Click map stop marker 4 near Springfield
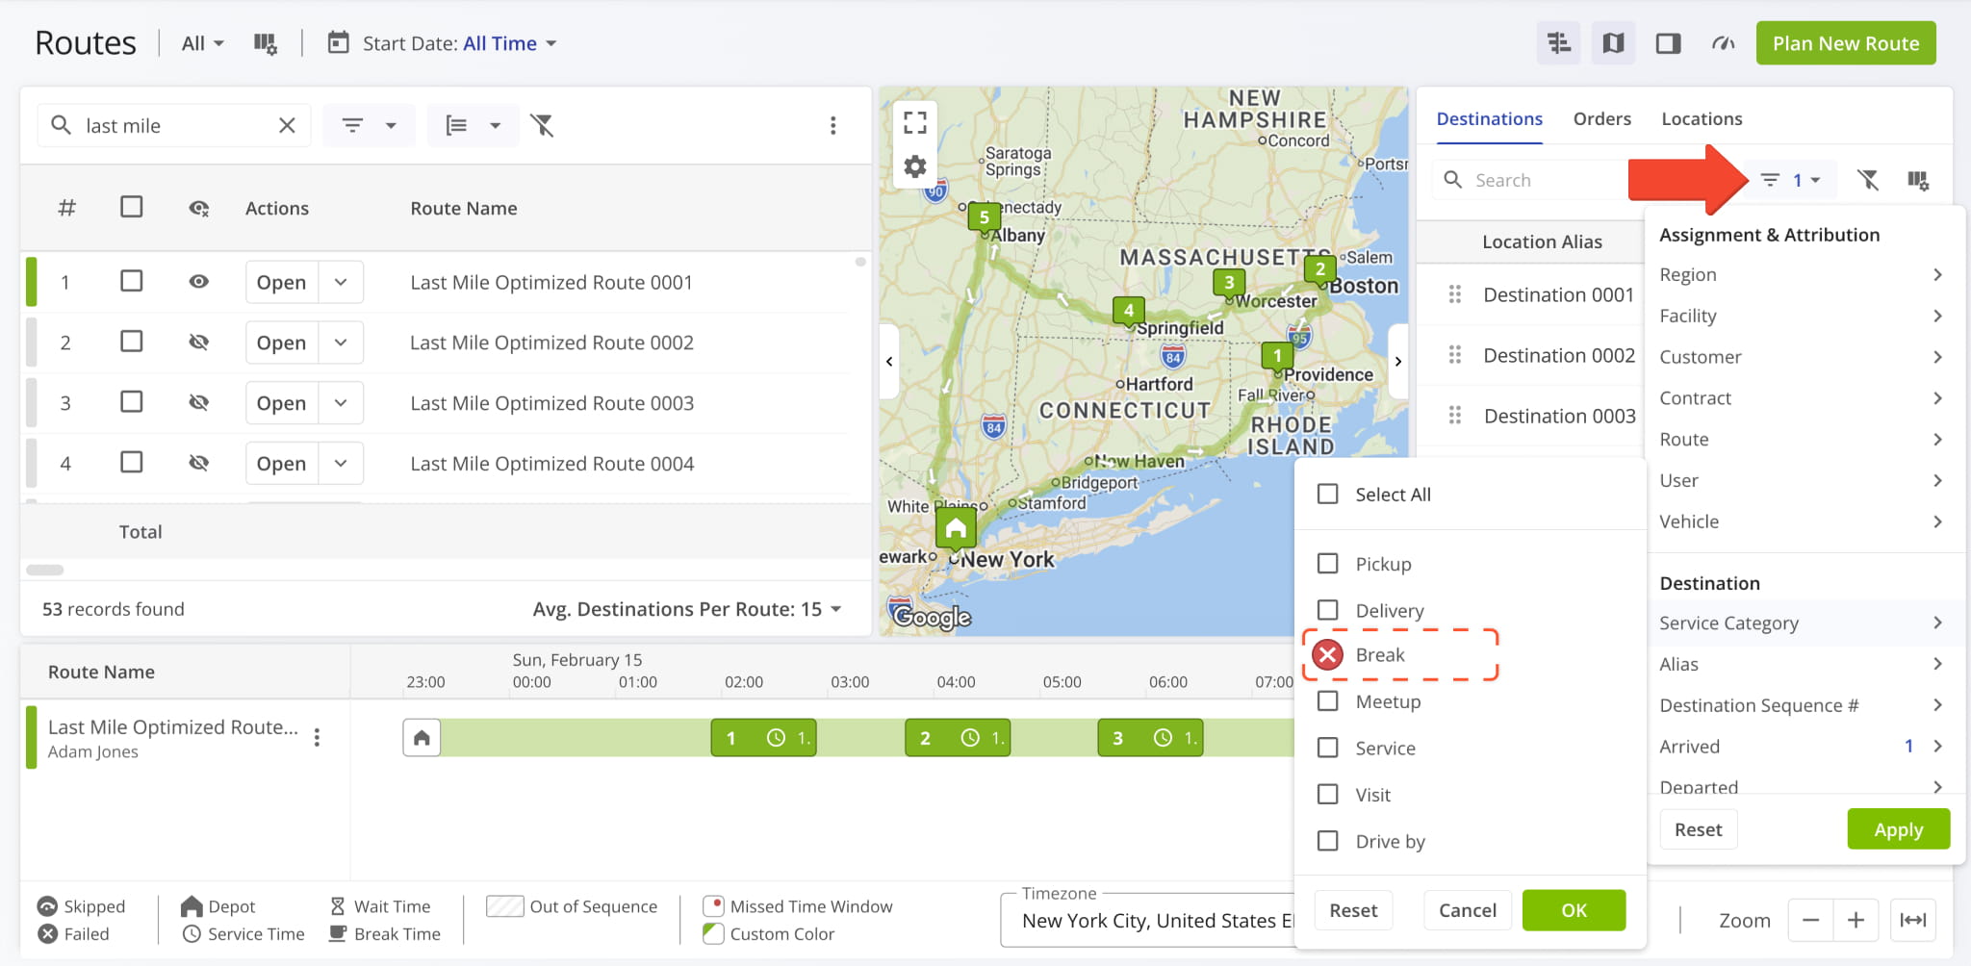Viewport: 1971px width, 966px height. point(1129,311)
